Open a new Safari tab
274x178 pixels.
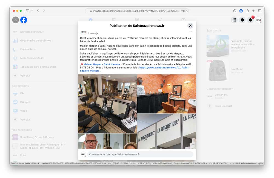pyautogui.click(x=253, y=11)
